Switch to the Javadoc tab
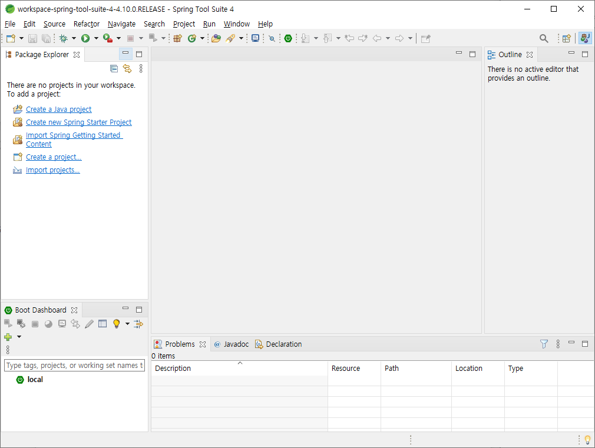 click(x=232, y=344)
